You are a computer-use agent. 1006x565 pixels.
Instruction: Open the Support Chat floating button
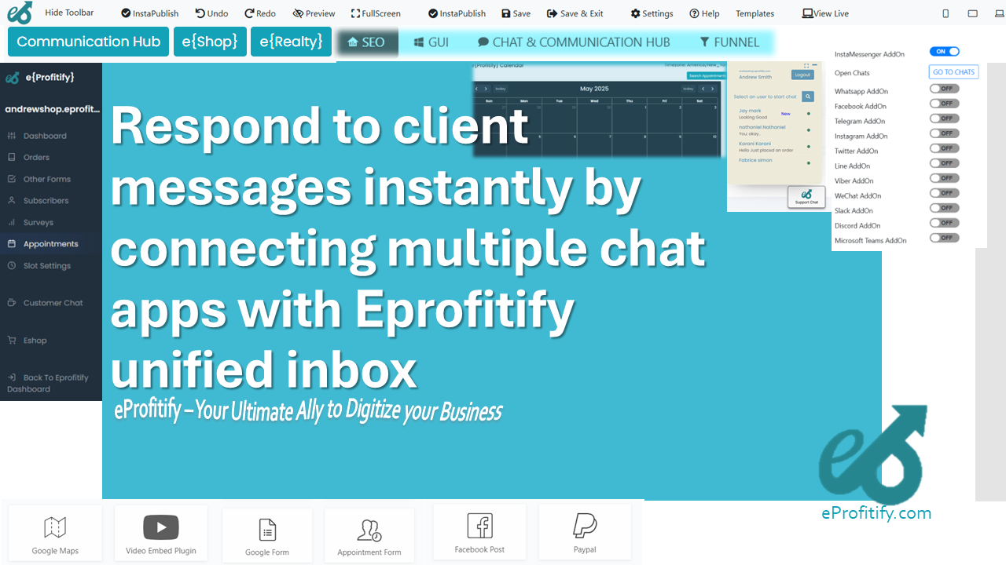[x=806, y=196]
